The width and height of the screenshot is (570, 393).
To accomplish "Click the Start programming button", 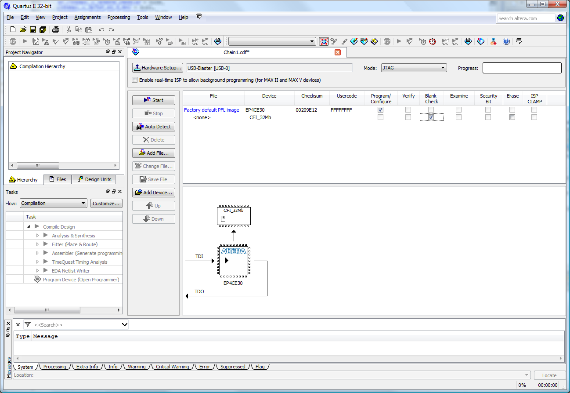I will coord(154,100).
